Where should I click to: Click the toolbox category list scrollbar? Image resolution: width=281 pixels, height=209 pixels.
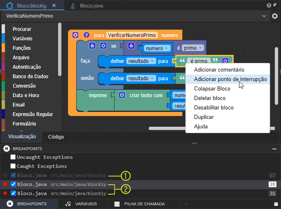[x=60, y=49]
